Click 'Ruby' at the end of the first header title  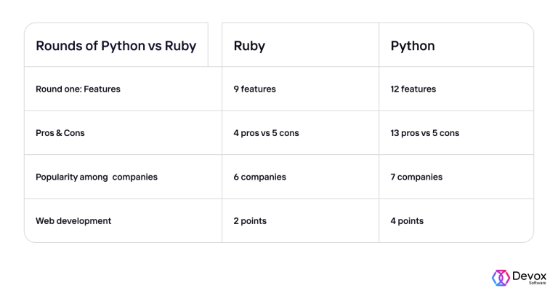(x=179, y=46)
